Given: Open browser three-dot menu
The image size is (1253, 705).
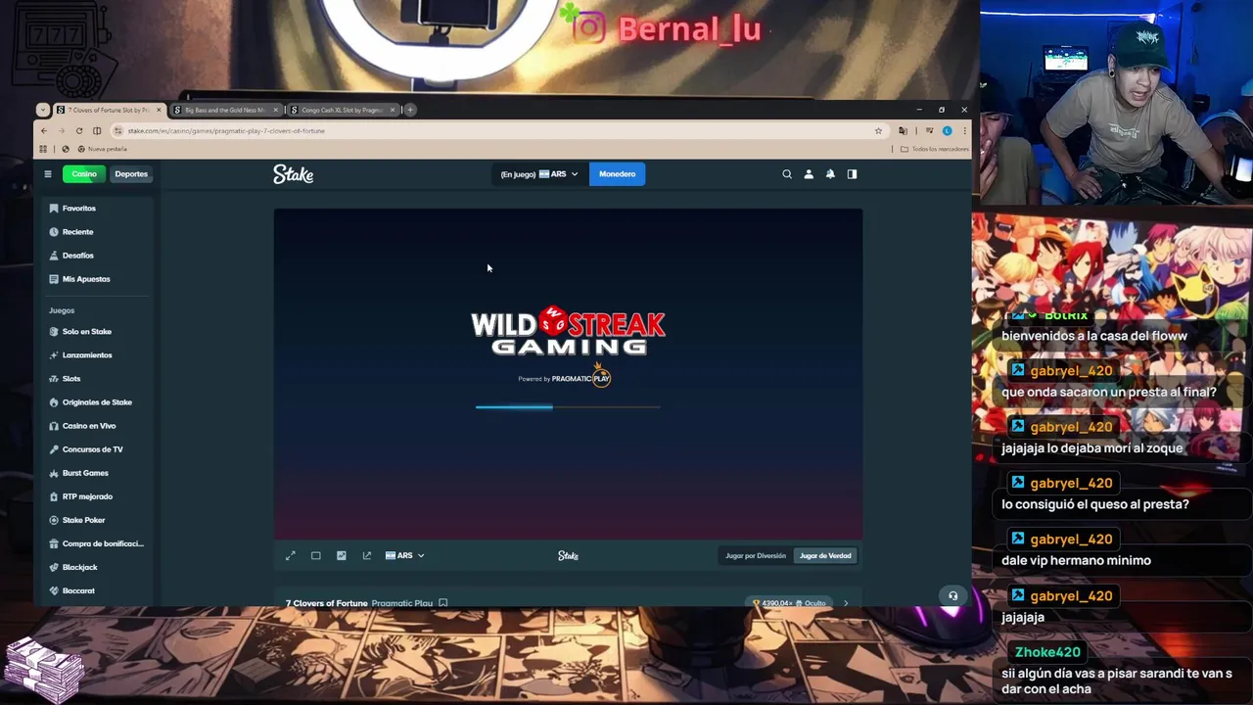Looking at the screenshot, I should coord(964,131).
